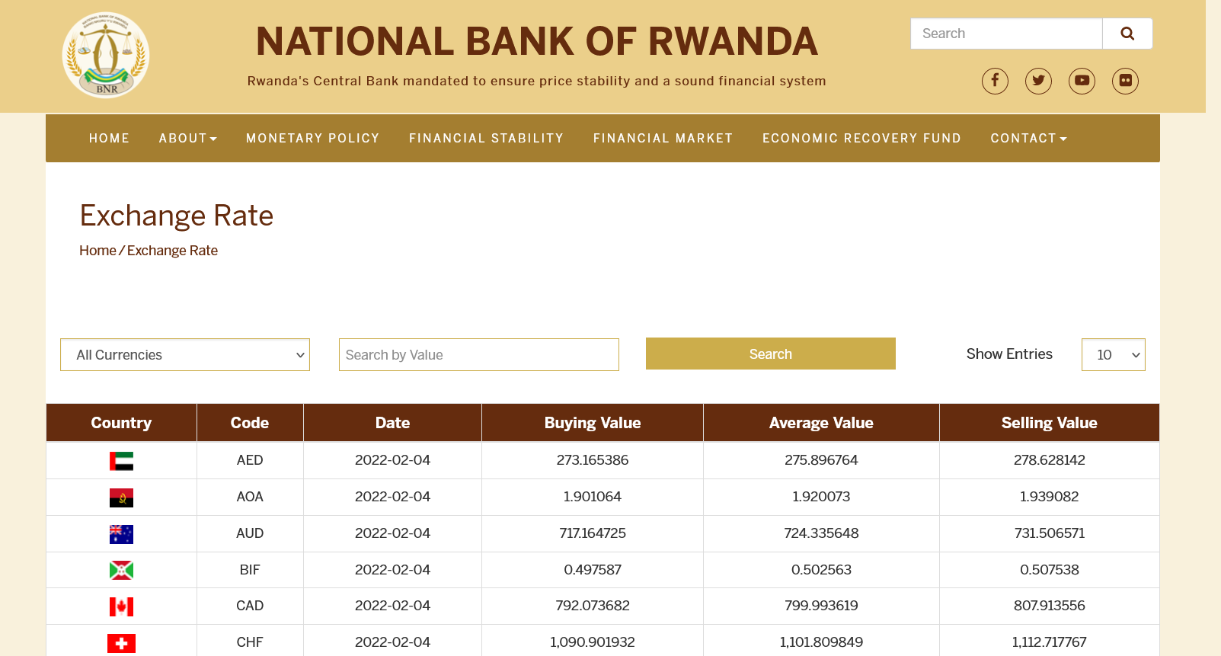Expand the Contact menu
The height and width of the screenshot is (656, 1221).
coord(1028,139)
